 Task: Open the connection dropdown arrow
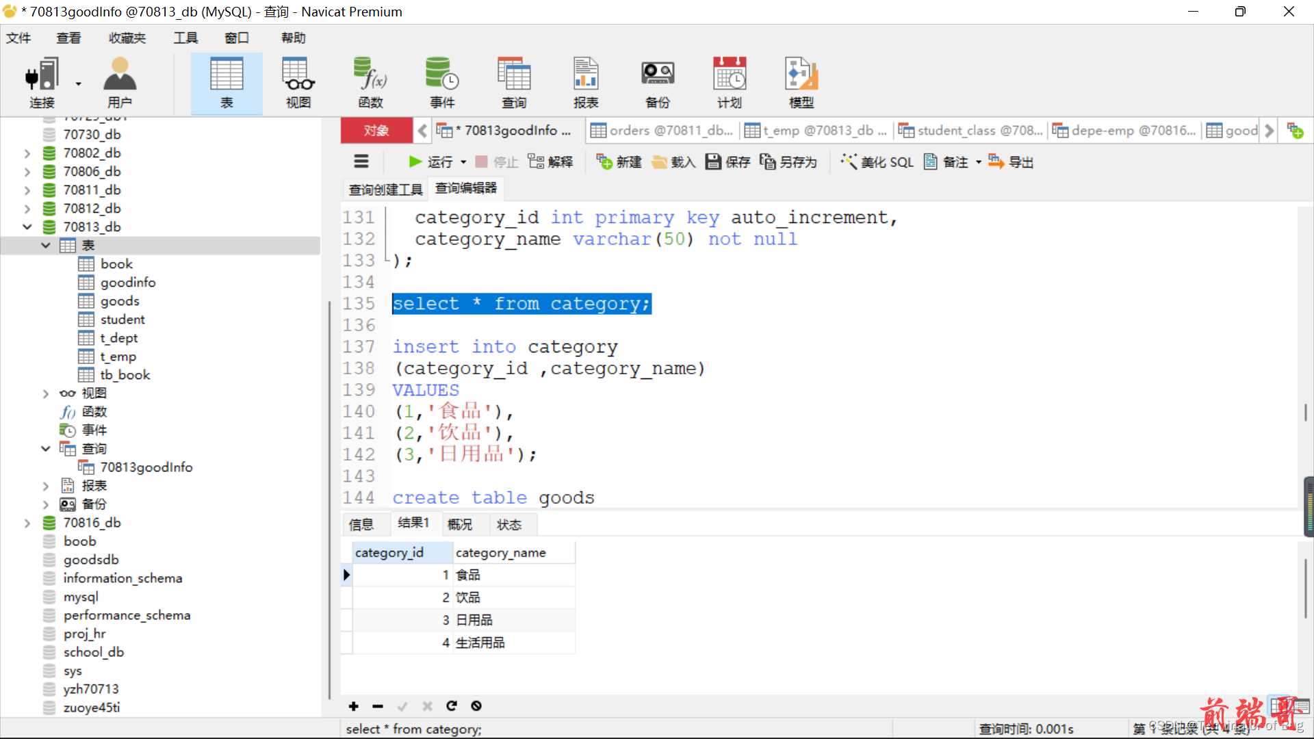click(x=78, y=84)
